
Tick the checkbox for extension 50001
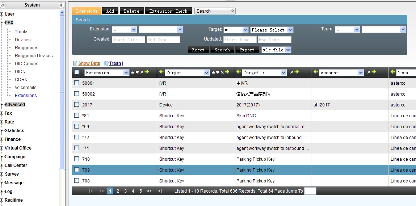point(76,83)
